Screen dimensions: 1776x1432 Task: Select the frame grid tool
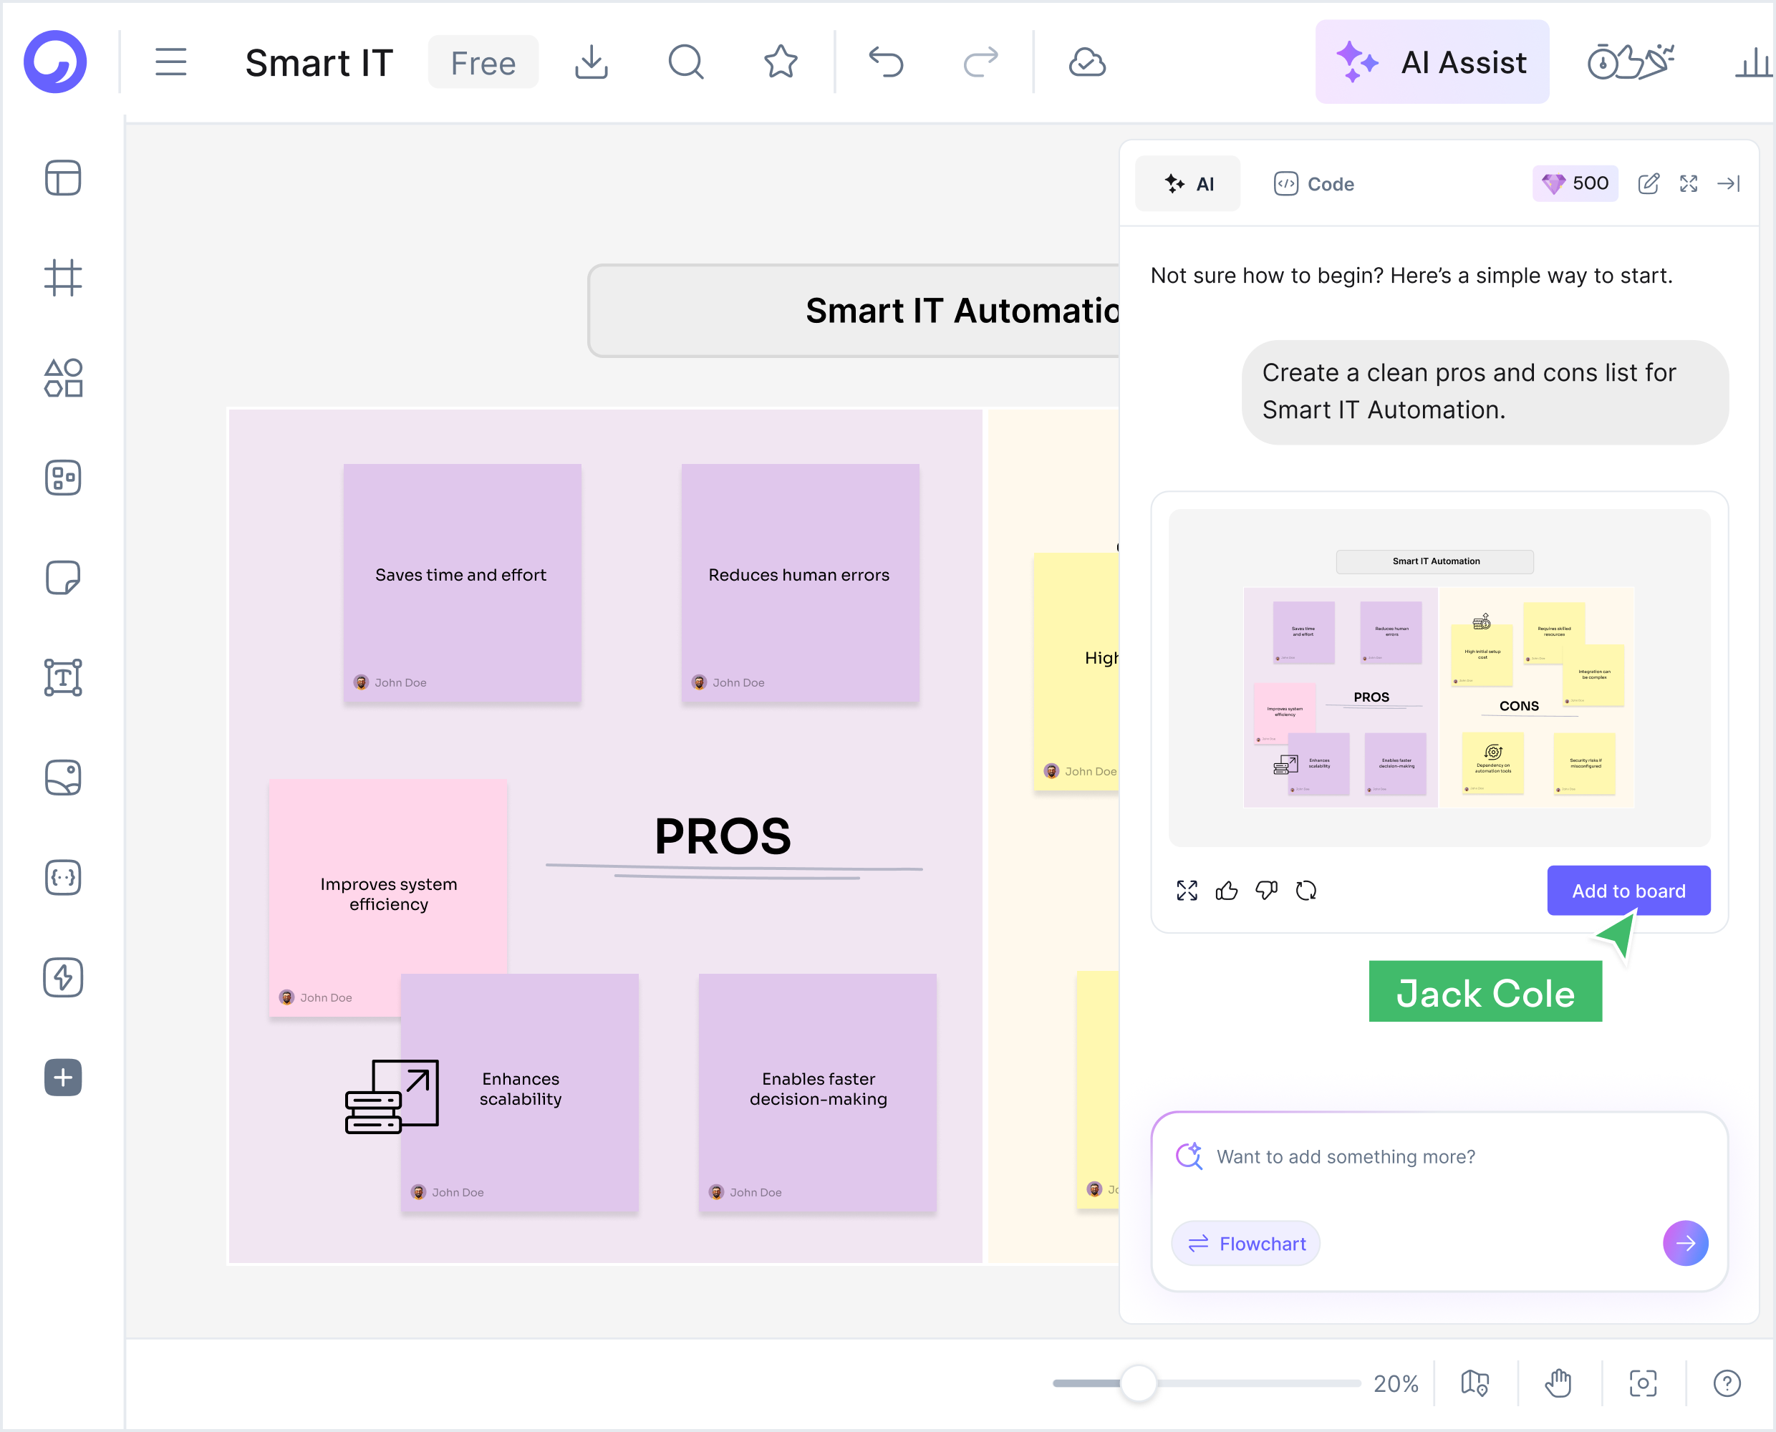coord(63,278)
